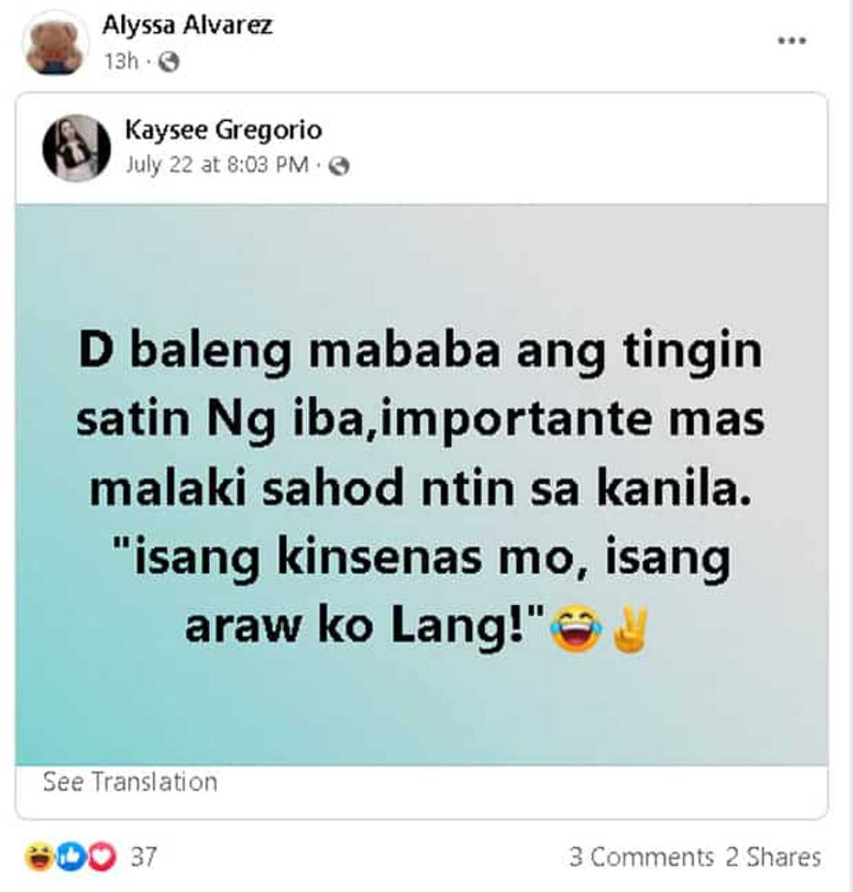Click the 37 reactions count
The height and width of the screenshot is (892, 853).
[143, 857]
